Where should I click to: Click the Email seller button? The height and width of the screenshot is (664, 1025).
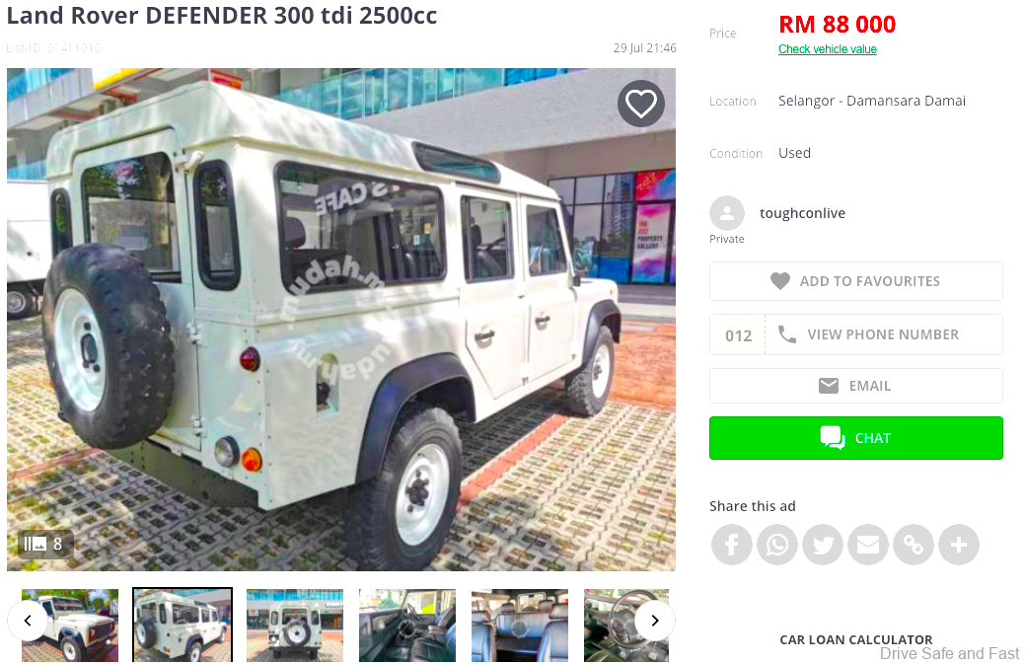855,386
